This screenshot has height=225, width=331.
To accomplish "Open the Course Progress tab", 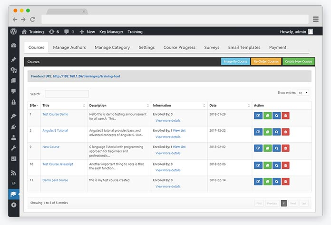I will [179, 48].
